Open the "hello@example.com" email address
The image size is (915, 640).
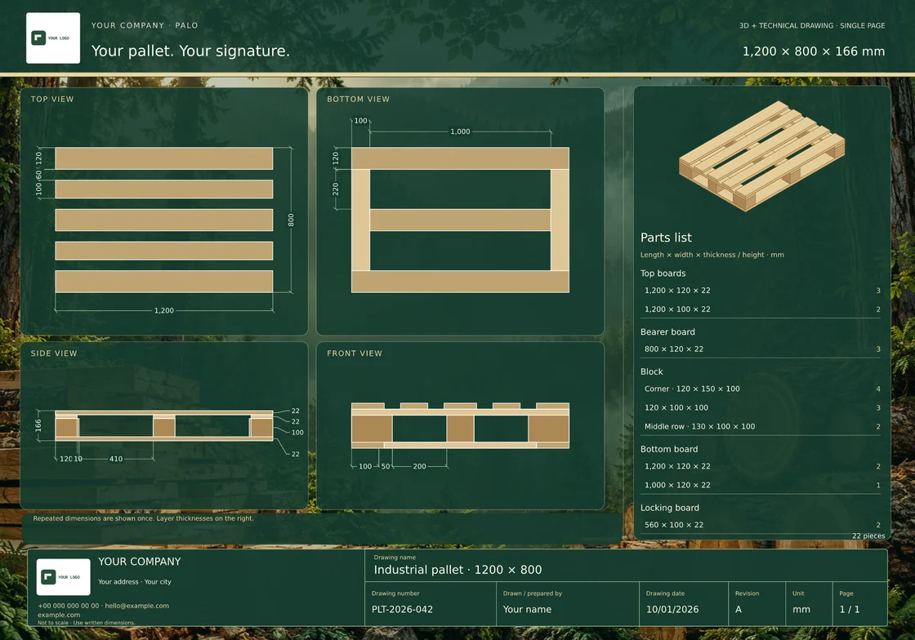pos(136,606)
